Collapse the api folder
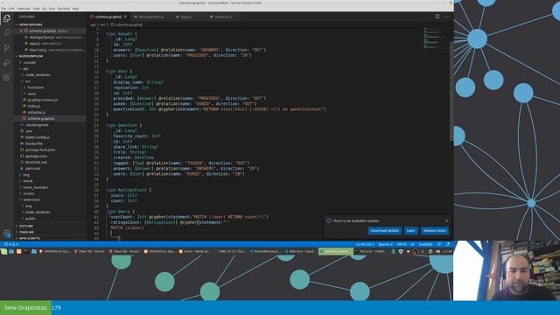The height and width of the screenshot is (315, 560). [x=25, y=68]
